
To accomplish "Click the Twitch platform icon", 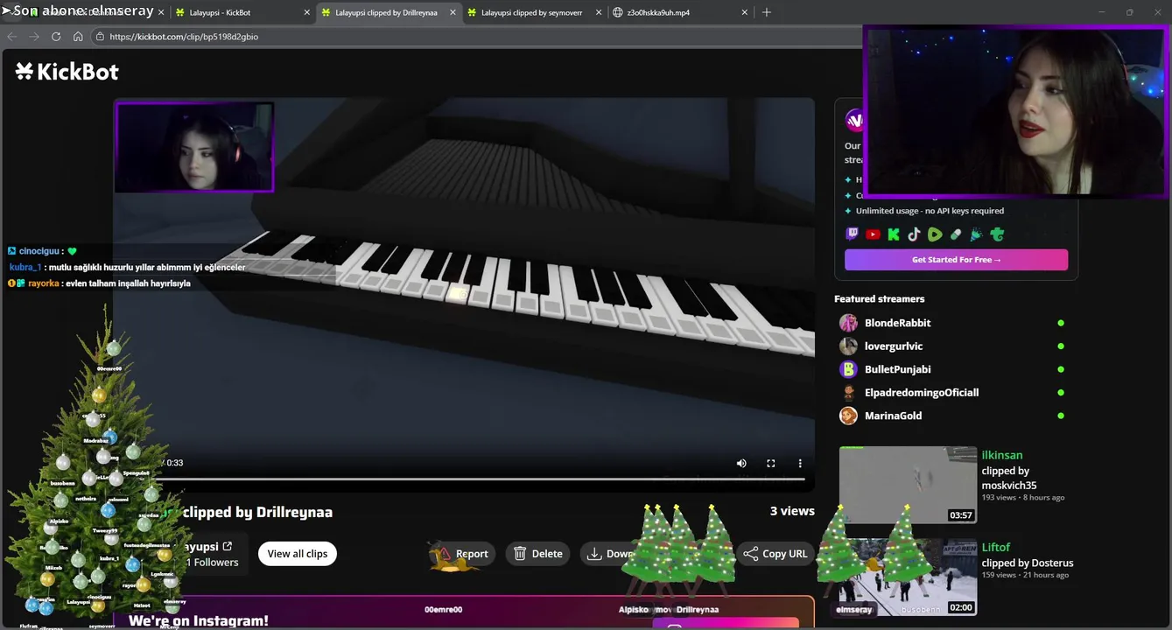I will click(x=853, y=234).
